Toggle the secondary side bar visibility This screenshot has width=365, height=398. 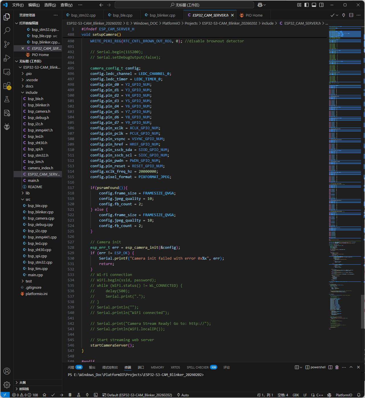tap(321, 5)
